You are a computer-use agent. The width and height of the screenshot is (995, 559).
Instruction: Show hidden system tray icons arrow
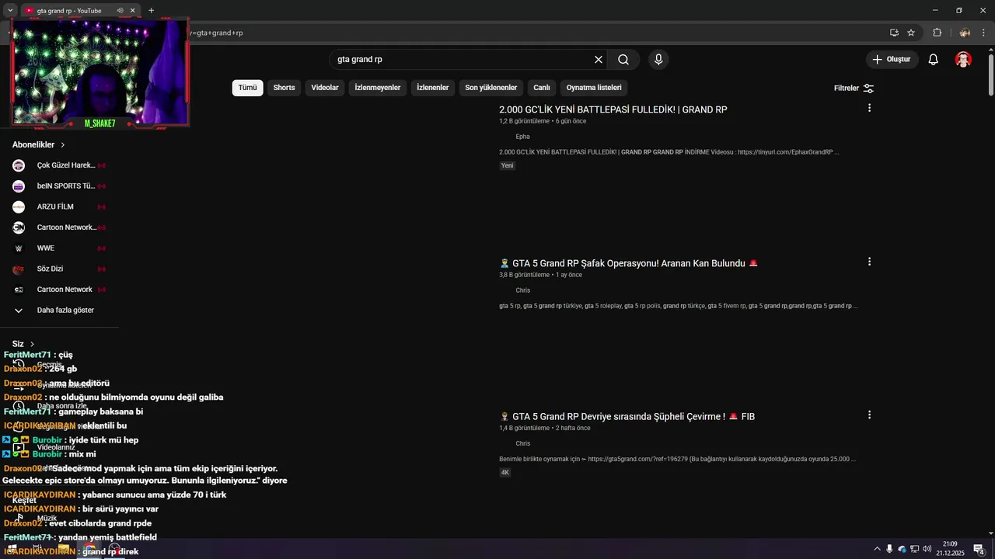[x=877, y=549]
